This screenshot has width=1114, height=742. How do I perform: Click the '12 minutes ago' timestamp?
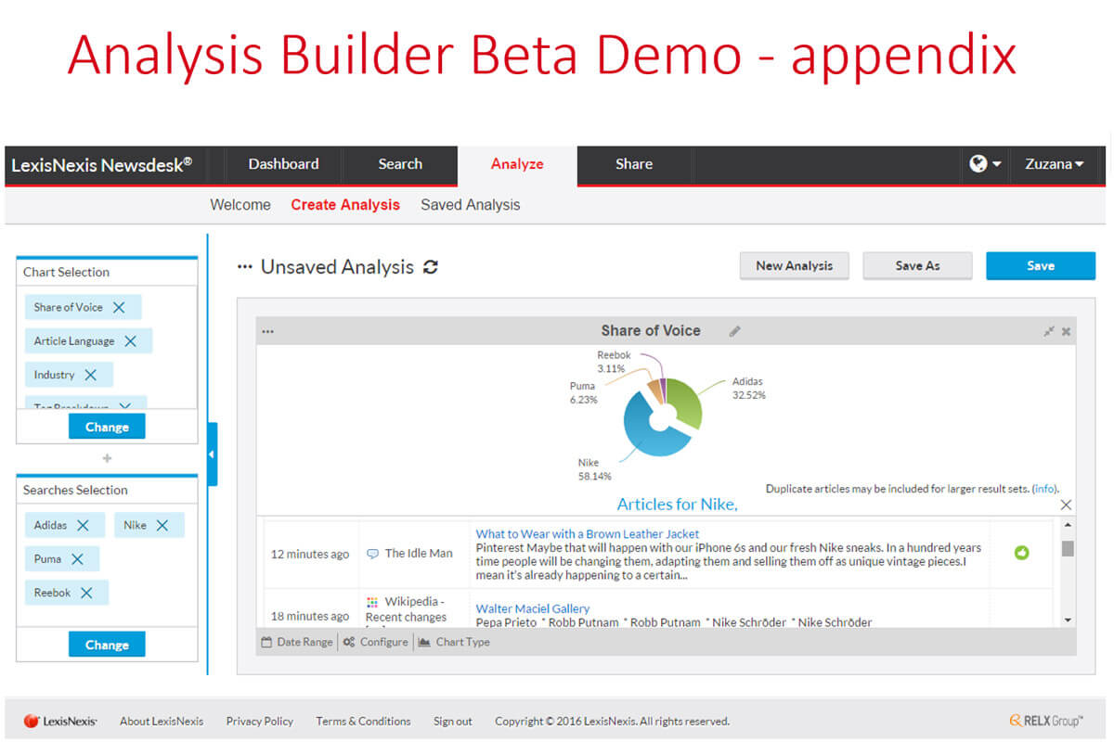point(310,554)
